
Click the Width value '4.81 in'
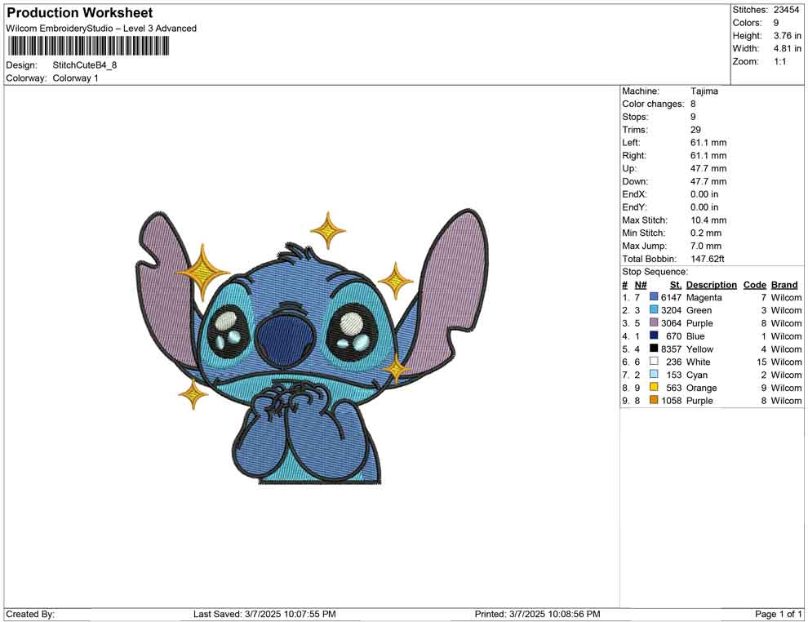(x=788, y=48)
